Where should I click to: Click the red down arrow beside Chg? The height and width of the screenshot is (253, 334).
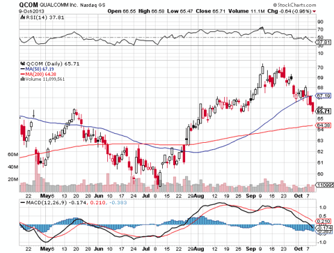point(315,11)
